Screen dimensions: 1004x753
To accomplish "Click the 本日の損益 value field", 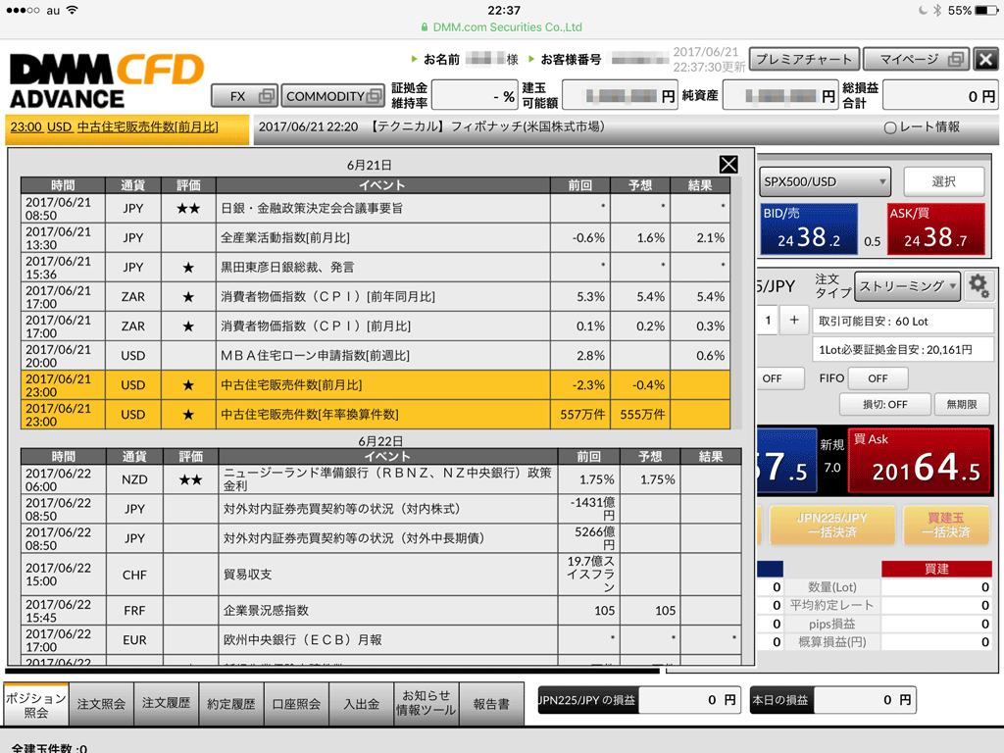I will [865, 700].
